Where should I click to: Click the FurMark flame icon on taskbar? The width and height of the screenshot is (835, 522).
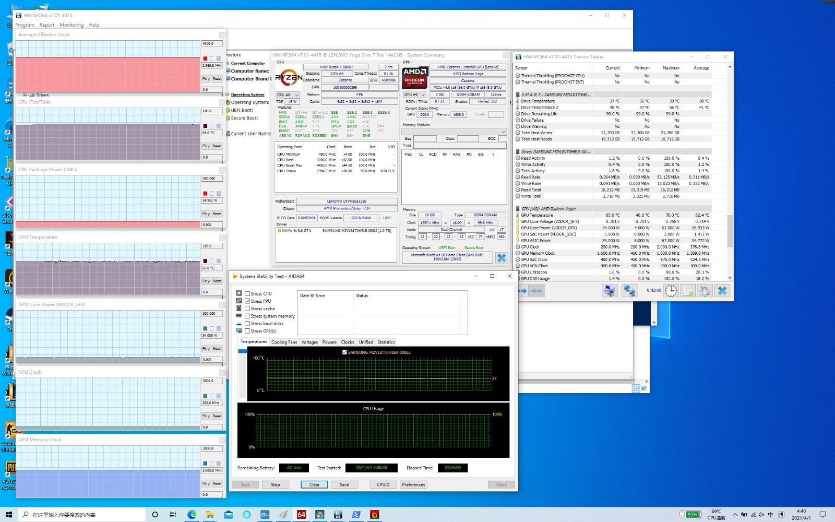point(375,515)
